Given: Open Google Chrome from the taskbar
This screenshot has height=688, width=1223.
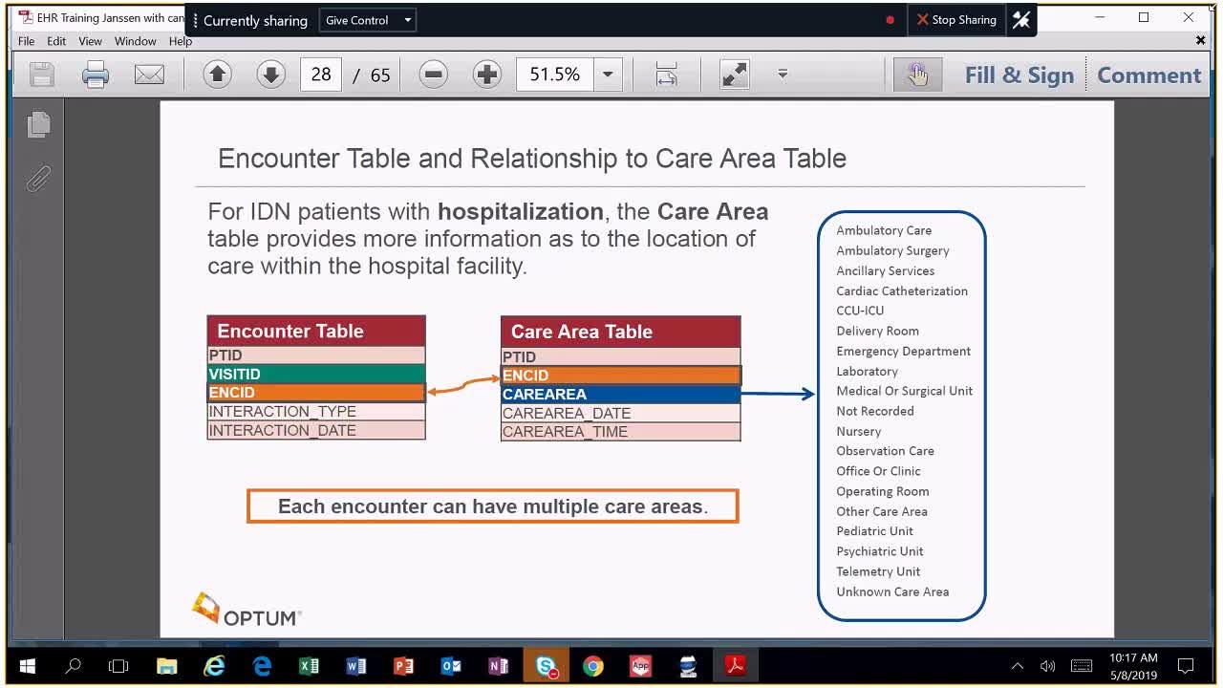Looking at the screenshot, I should point(593,666).
